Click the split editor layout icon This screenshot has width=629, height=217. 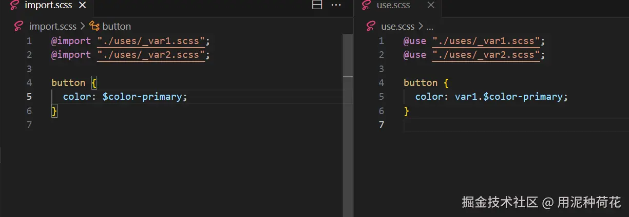(x=317, y=5)
